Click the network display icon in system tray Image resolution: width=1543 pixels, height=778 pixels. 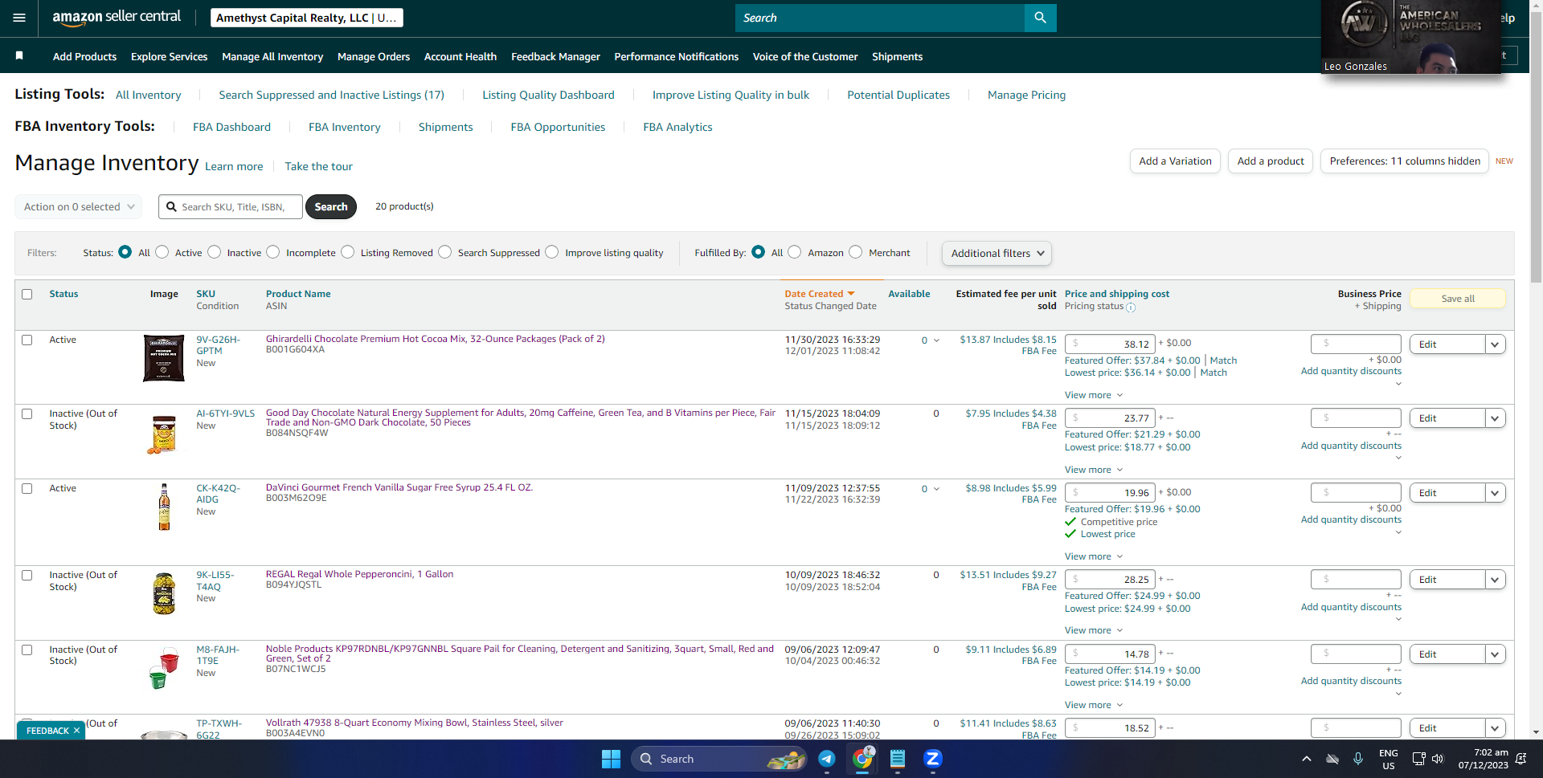[x=1418, y=759]
